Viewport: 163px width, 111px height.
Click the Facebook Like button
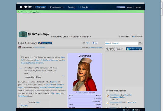coord(95,43)
